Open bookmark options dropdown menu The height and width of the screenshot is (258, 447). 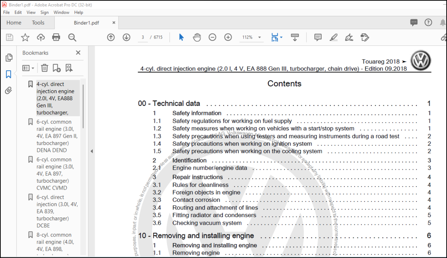28,68
